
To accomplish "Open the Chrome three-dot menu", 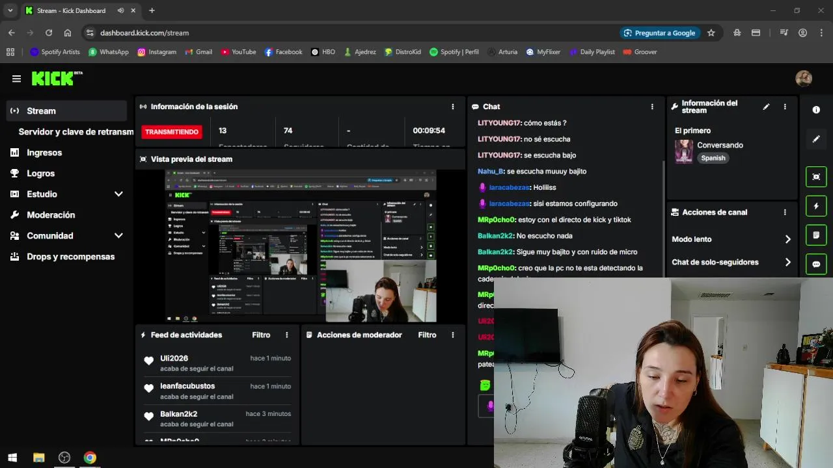I will [x=821, y=32].
